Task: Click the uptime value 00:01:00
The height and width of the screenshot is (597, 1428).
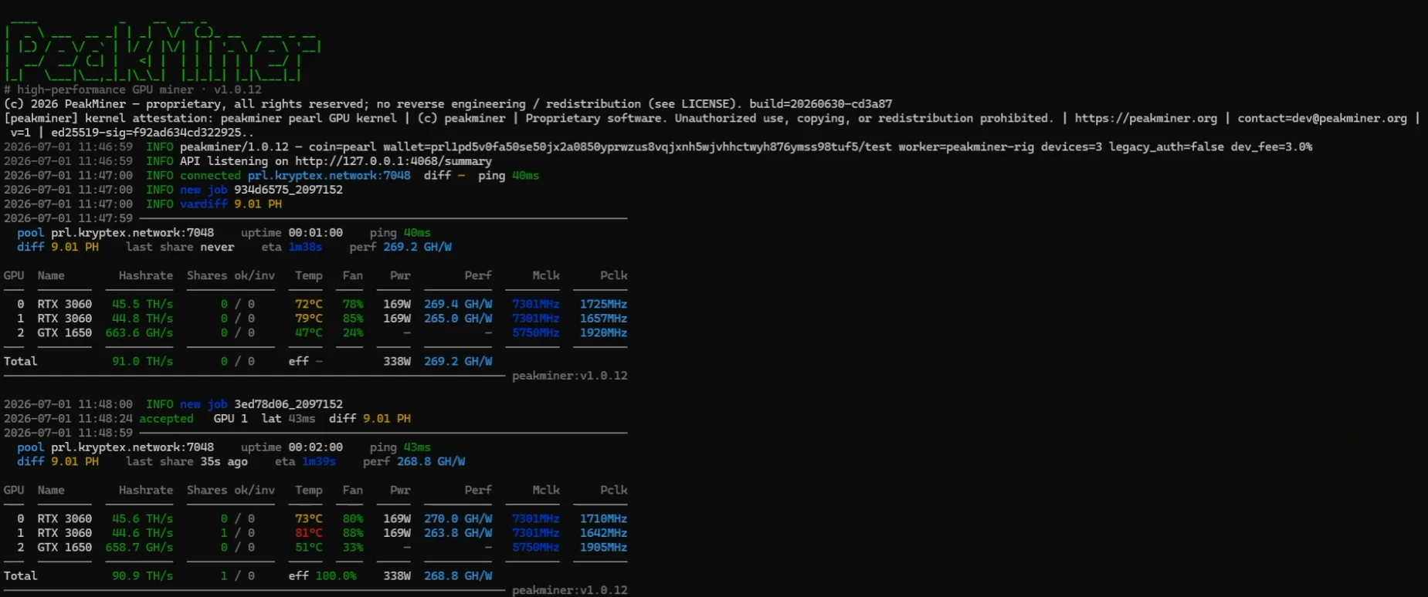Action: point(315,233)
